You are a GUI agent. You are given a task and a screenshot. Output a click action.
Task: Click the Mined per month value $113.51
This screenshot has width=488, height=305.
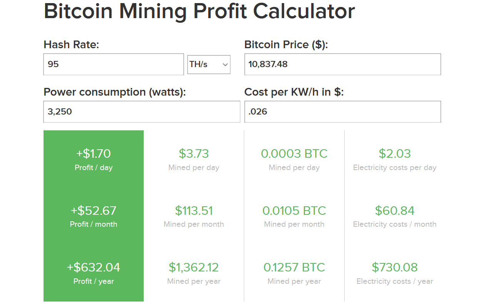click(194, 211)
